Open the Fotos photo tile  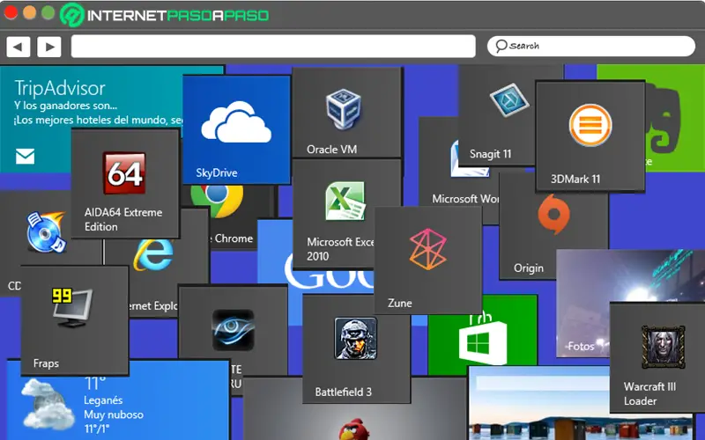(x=629, y=304)
